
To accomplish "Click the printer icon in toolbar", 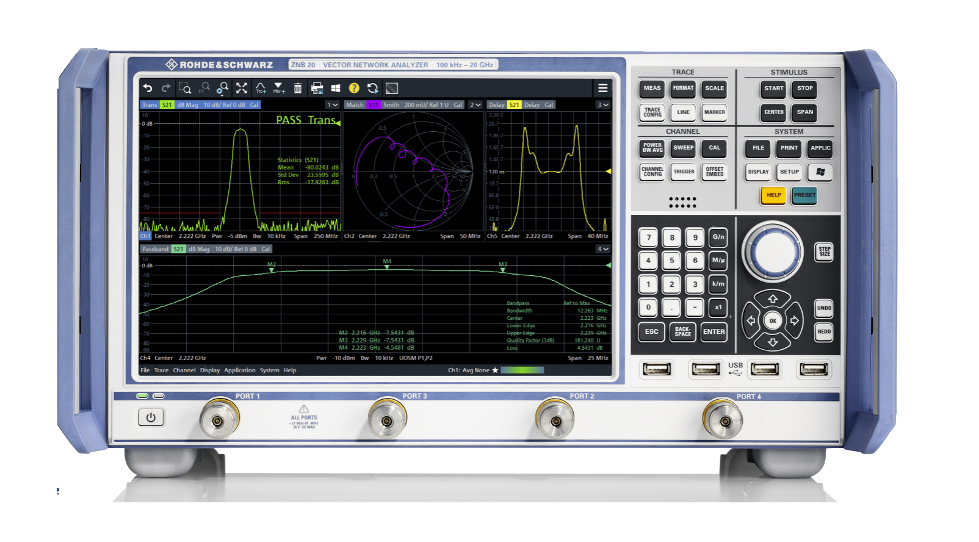I will (x=317, y=89).
